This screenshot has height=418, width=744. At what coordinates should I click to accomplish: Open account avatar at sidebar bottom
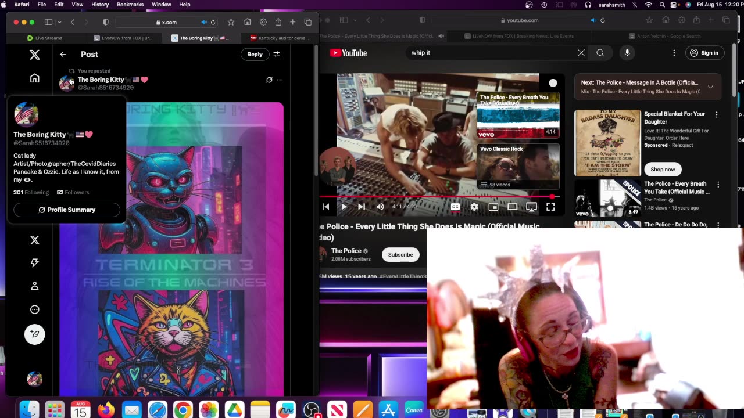pos(35,379)
